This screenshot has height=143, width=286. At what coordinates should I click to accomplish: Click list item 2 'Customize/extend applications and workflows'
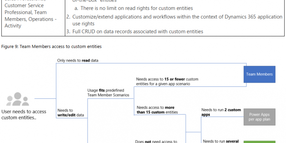[174, 20]
